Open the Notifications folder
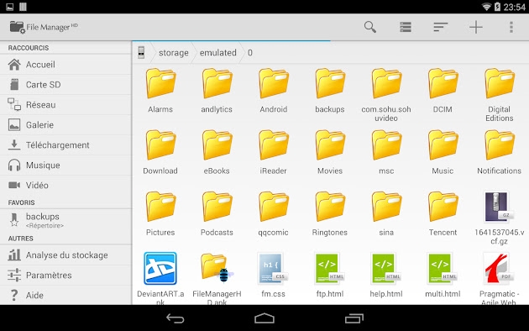The image size is (529, 331). pyautogui.click(x=500, y=152)
